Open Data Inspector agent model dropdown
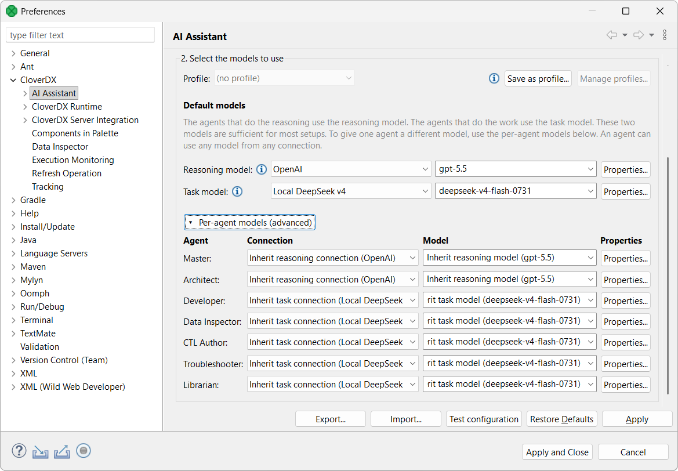678x471 pixels. (509, 321)
